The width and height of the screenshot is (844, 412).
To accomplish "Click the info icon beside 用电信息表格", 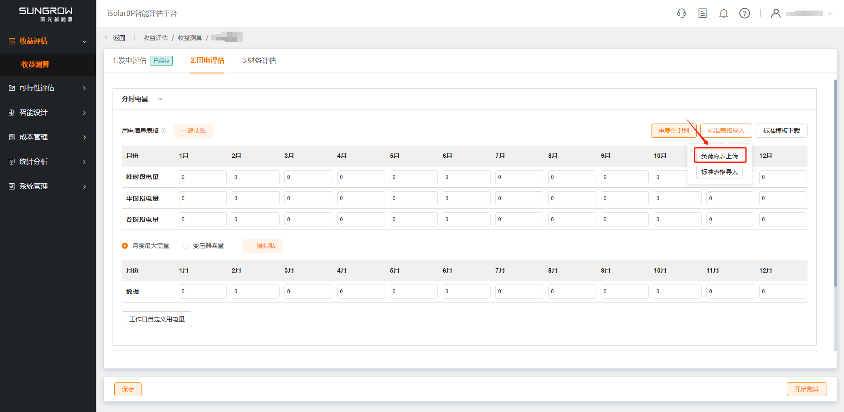I will pos(164,131).
